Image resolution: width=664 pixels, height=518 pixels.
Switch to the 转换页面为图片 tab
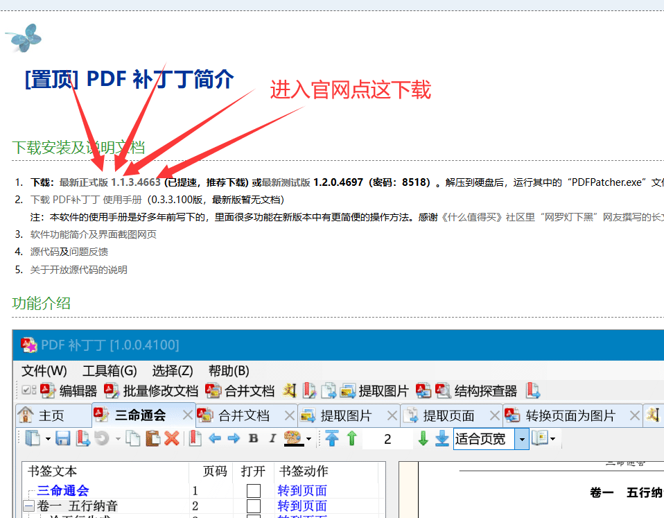click(x=570, y=415)
